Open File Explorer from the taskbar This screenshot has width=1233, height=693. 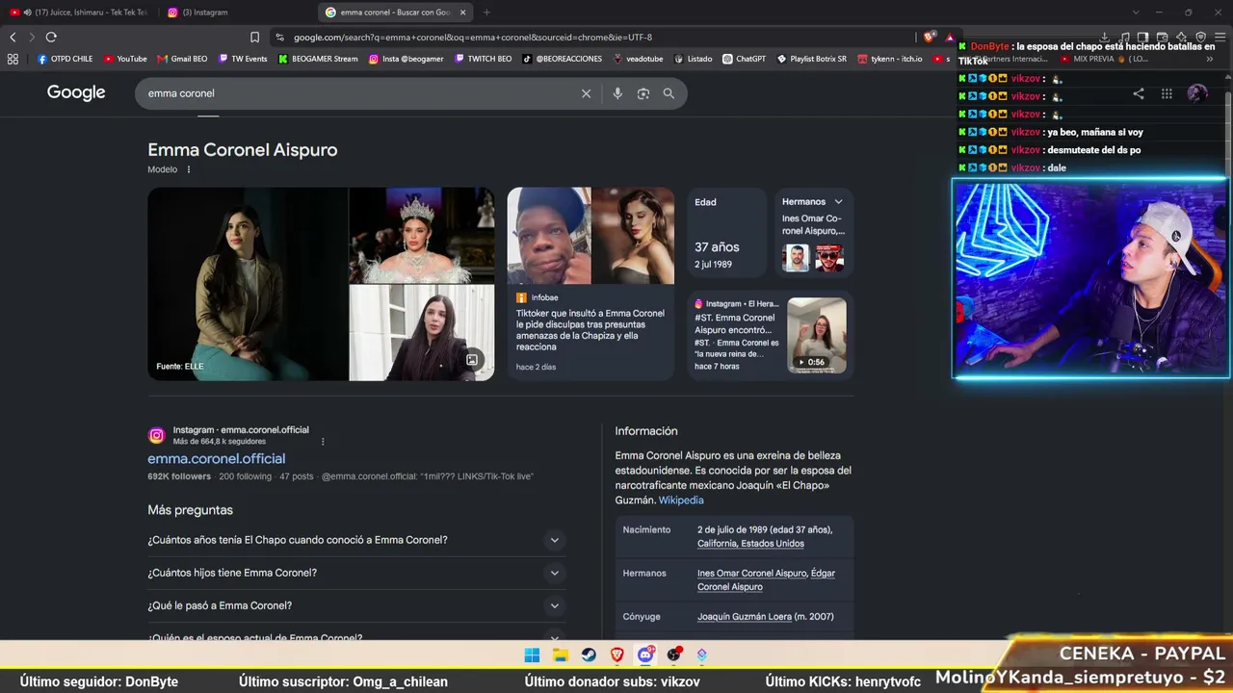[x=561, y=655]
